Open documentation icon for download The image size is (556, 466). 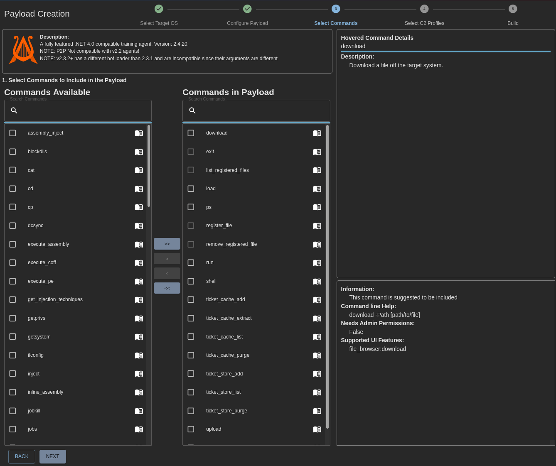[317, 133]
